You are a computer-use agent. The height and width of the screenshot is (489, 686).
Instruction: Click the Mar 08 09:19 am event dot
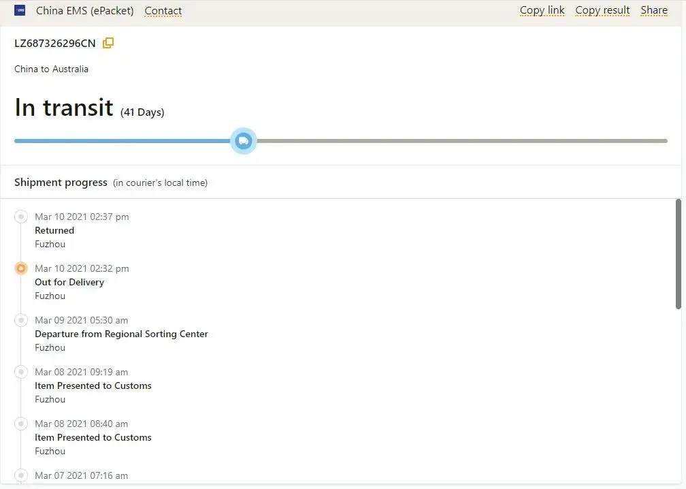[21, 372]
